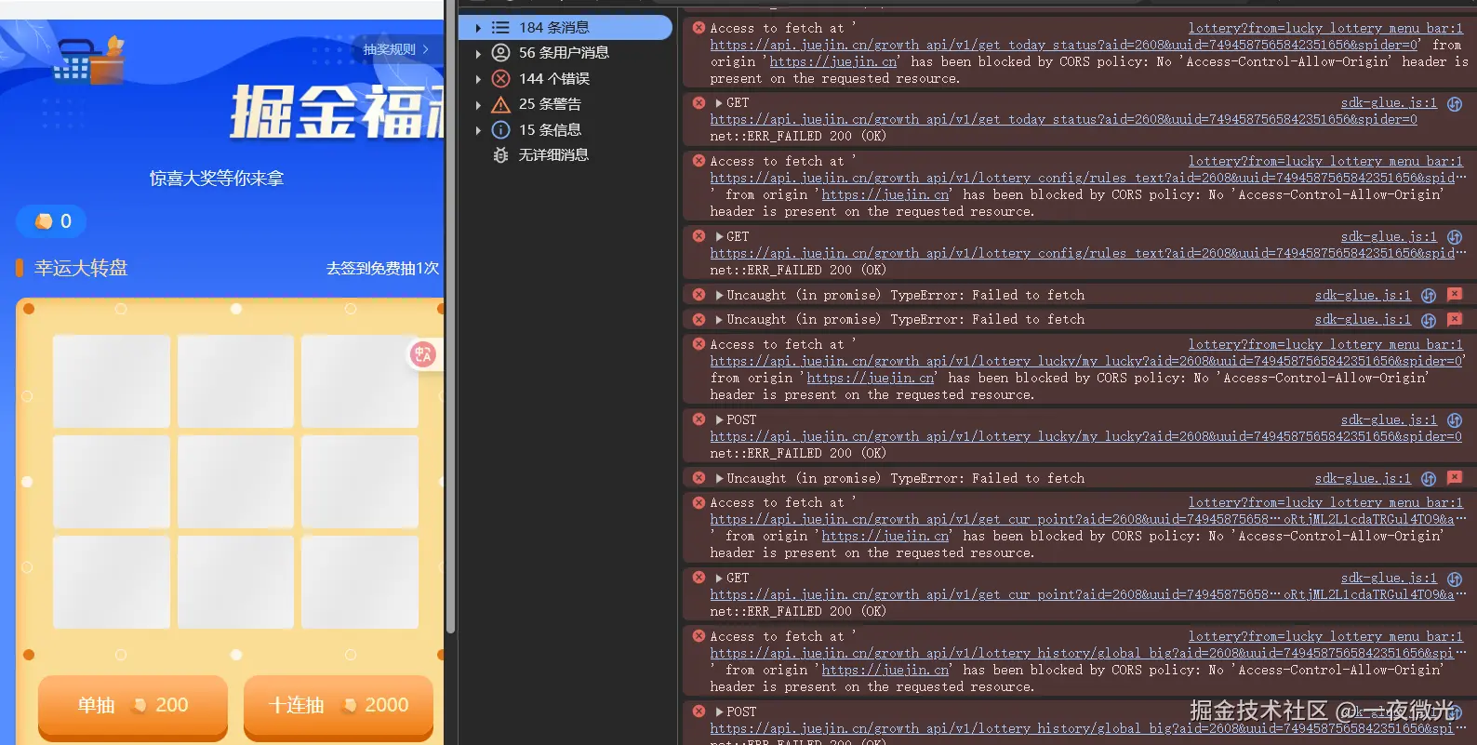Click the info icon beside 15 条信息
Viewport: 1477px width, 745px height.
500,130
